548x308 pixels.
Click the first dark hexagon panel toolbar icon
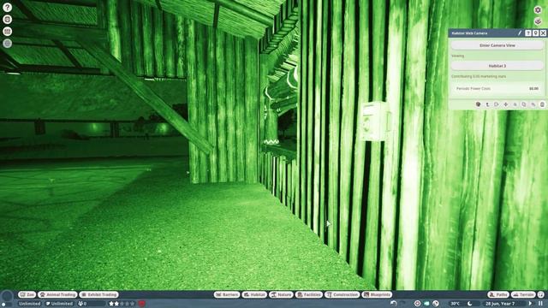click(x=478, y=104)
